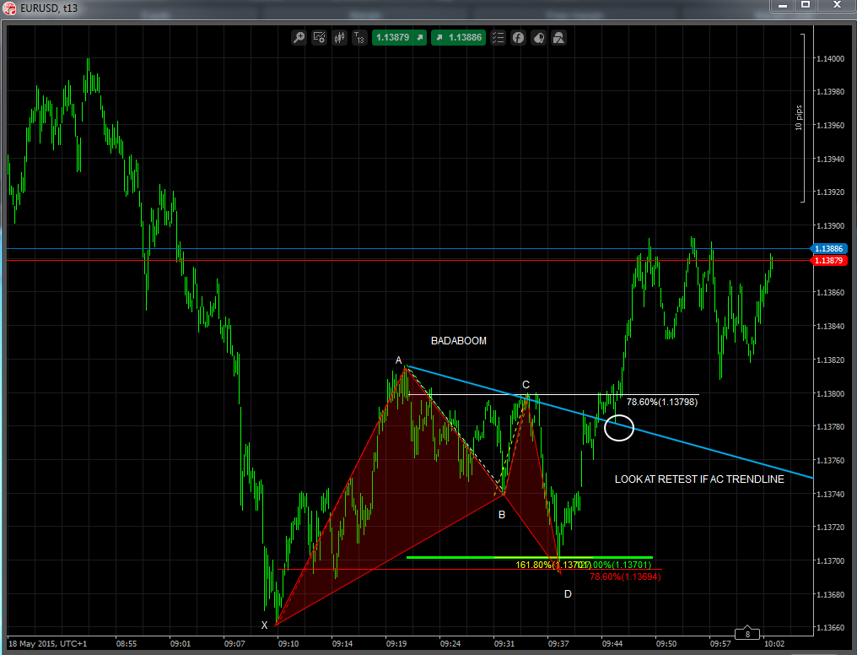Select the LOOK AT RETEST IF AC TRENDLINE text

tap(699, 479)
